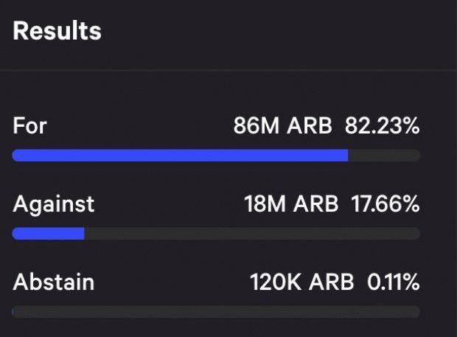The width and height of the screenshot is (457, 337).
Task: Click the ARB token text beside 86M
Action: [310, 125]
